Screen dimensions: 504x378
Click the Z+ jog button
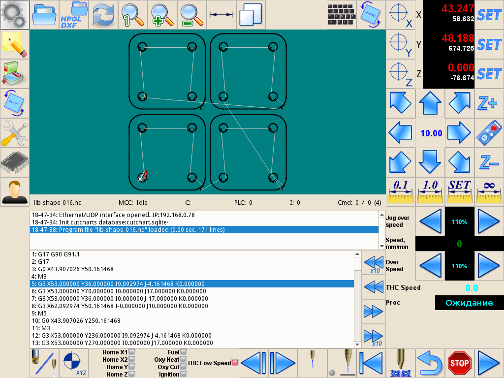tap(489, 103)
